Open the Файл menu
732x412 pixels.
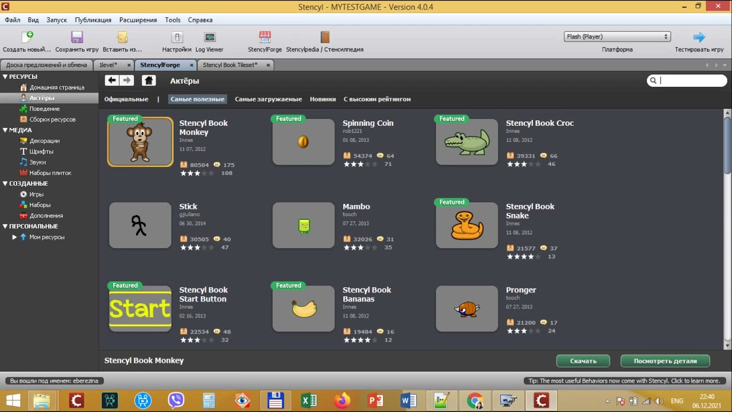13,20
